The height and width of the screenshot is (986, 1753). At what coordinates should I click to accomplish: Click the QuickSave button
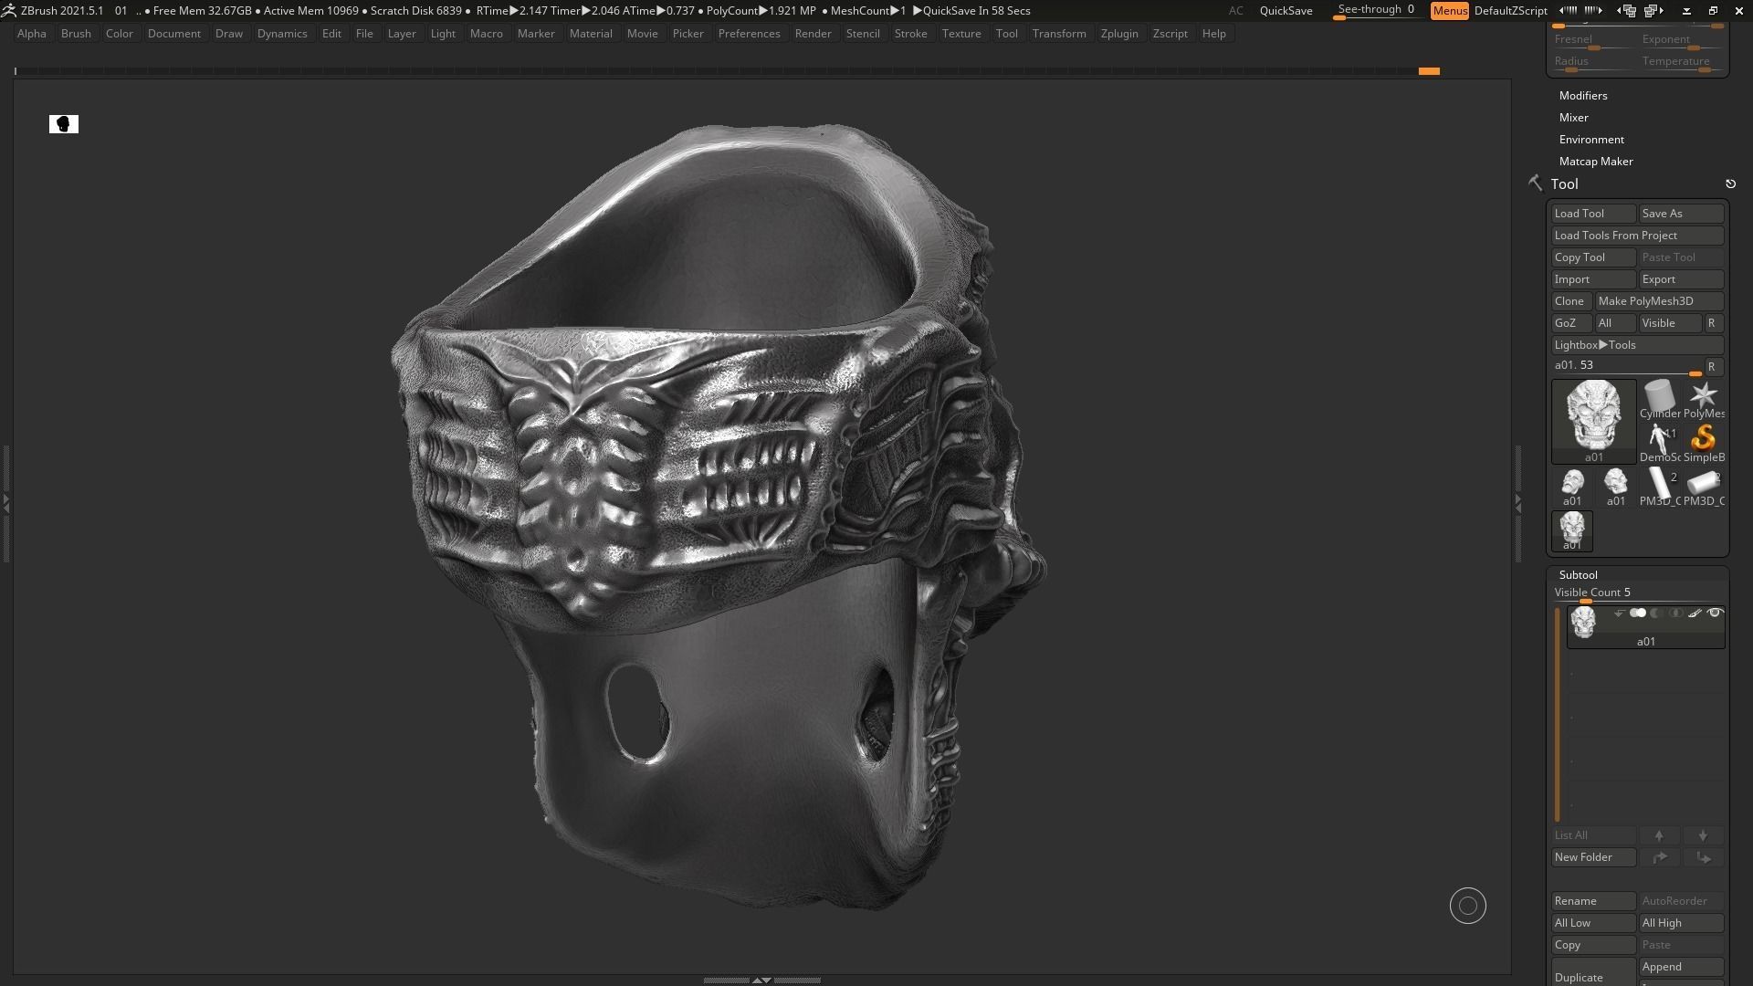pyautogui.click(x=1286, y=11)
